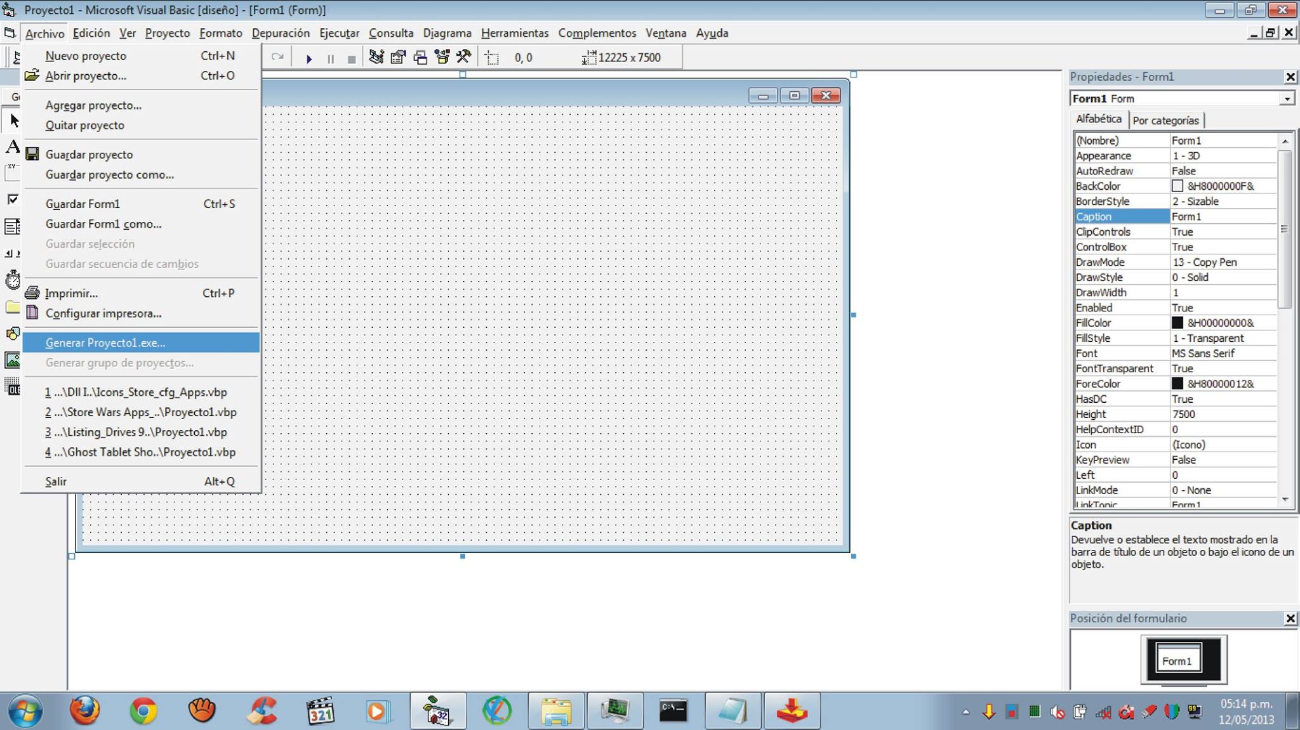Open the Depuración menu
1300x730 pixels.
click(281, 33)
